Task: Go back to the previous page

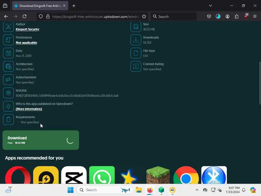Action: [6, 16]
